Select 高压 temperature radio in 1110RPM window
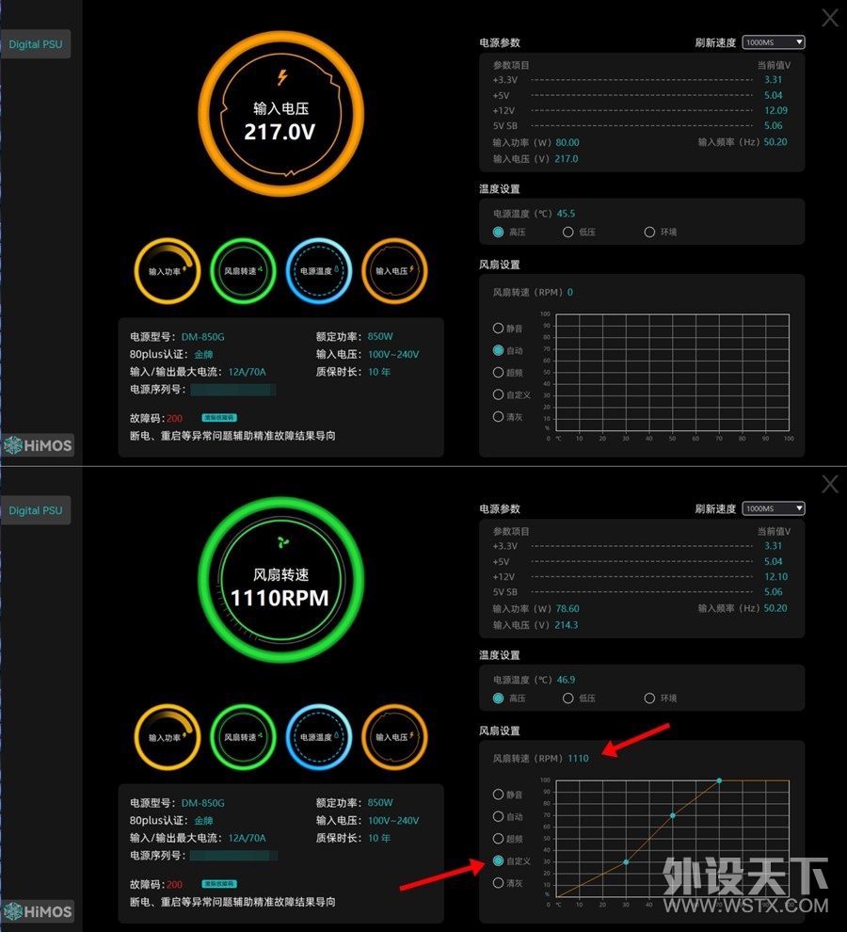This screenshot has width=847, height=932. 498,698
